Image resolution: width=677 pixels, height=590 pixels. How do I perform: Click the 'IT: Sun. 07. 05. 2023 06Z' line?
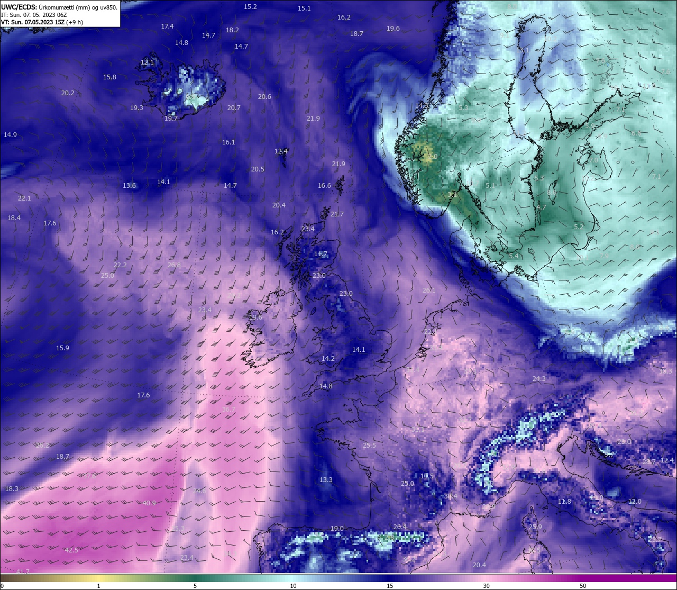point(34,15)
